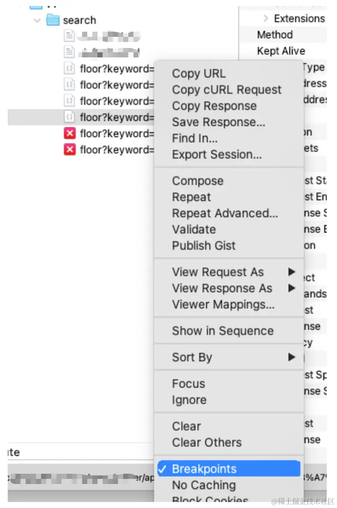
Task: Expand the Extensions row chevron
Action: [266, 18]
